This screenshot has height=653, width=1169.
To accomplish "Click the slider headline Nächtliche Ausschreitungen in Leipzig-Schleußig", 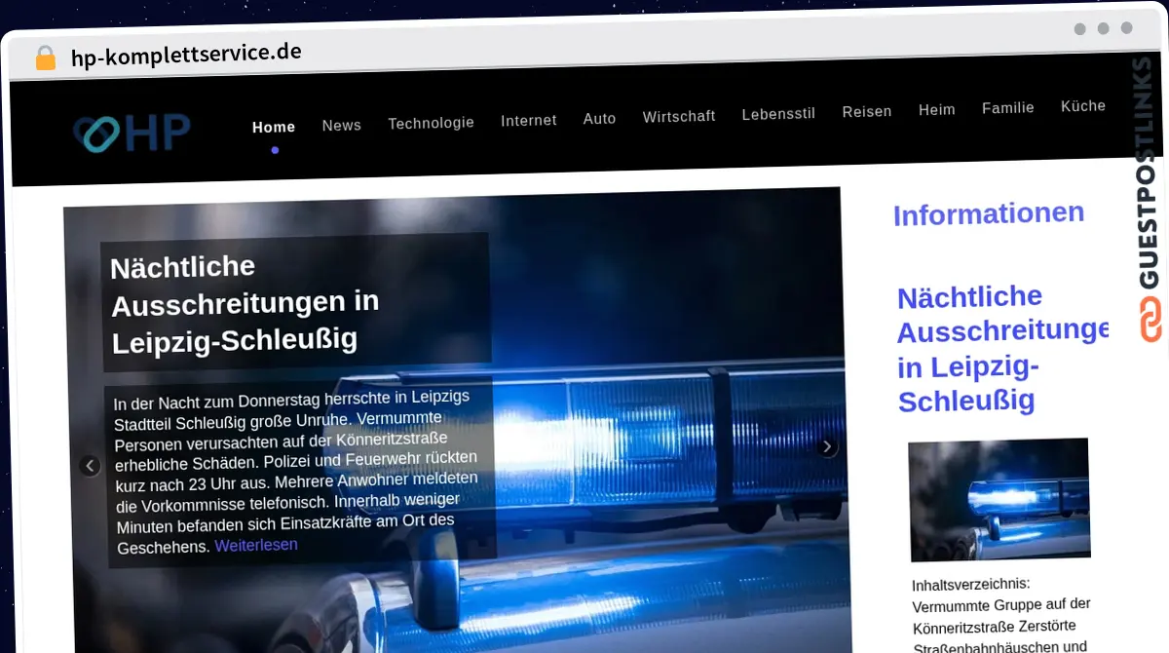I will tap(245, 303).
